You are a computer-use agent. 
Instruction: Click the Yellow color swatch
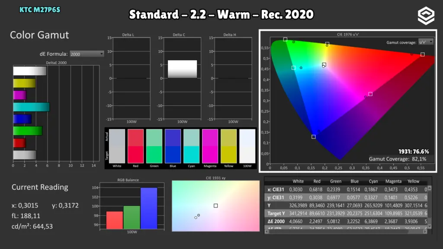click(228, 146)
